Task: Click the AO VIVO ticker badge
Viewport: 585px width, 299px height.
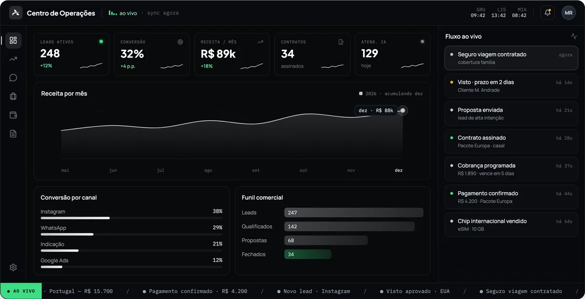Action: (x=21, y=291)
